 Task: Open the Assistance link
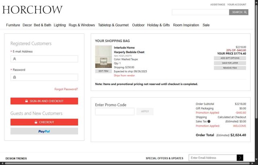point(218,4)
